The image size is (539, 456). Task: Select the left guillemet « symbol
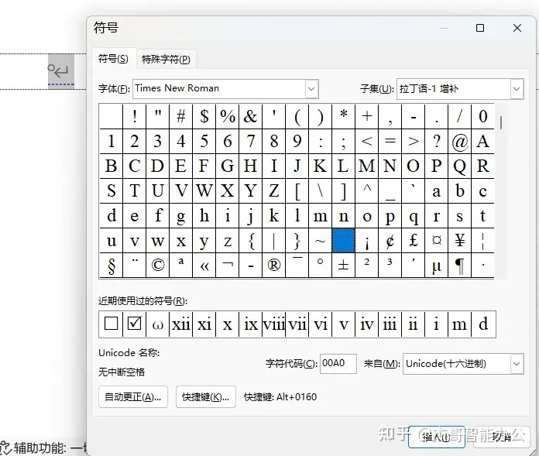tap(204, 265)
